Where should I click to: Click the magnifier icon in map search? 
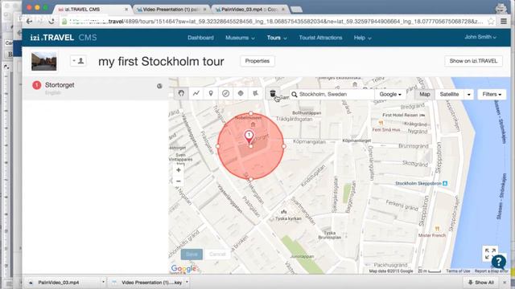pyautogui.click(x=295, y=95)
